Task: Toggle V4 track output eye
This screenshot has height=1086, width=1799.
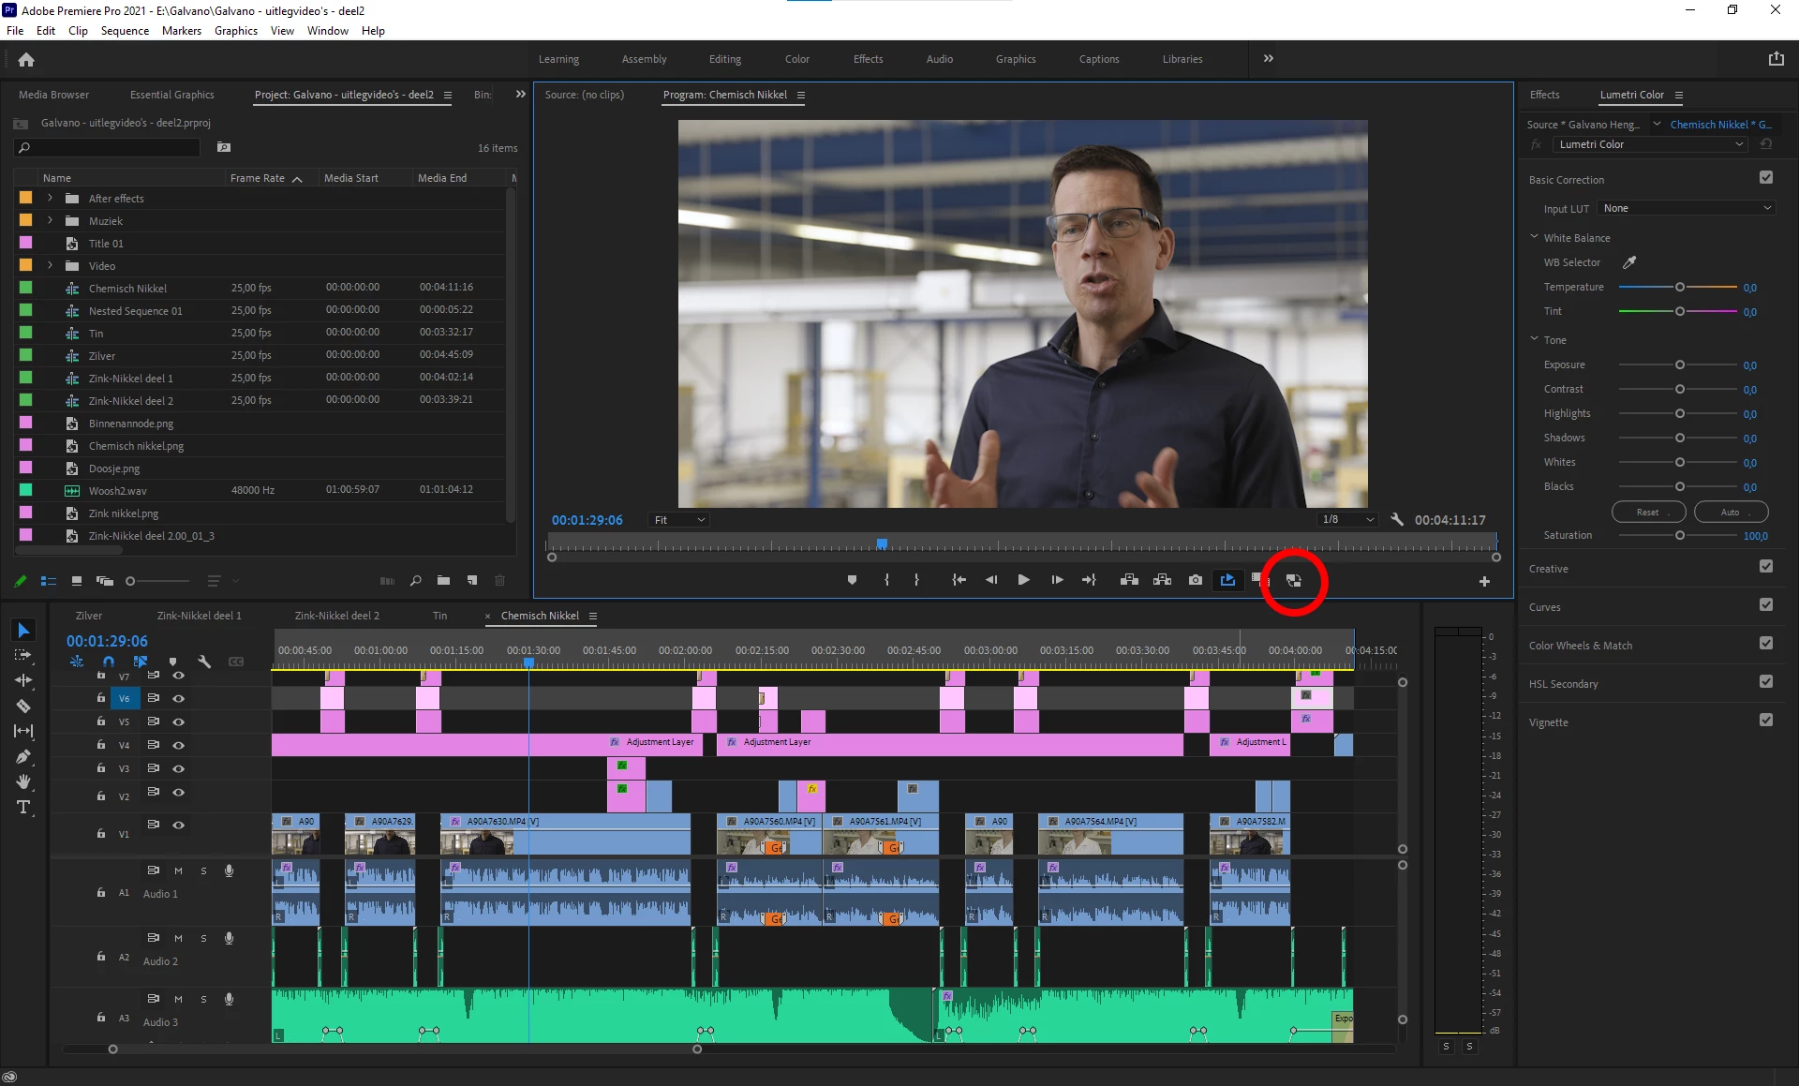Action: [178, 745]
